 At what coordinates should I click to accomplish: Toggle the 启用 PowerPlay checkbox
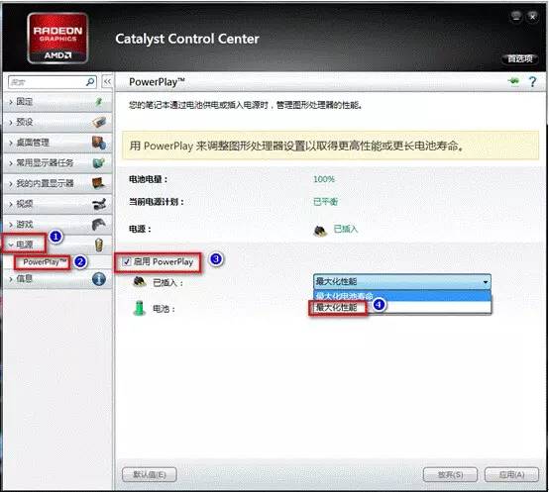(127, 261)
